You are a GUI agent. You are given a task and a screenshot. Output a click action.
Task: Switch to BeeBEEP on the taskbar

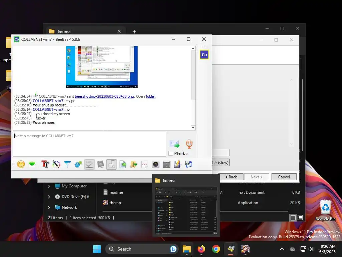point(231,249)
